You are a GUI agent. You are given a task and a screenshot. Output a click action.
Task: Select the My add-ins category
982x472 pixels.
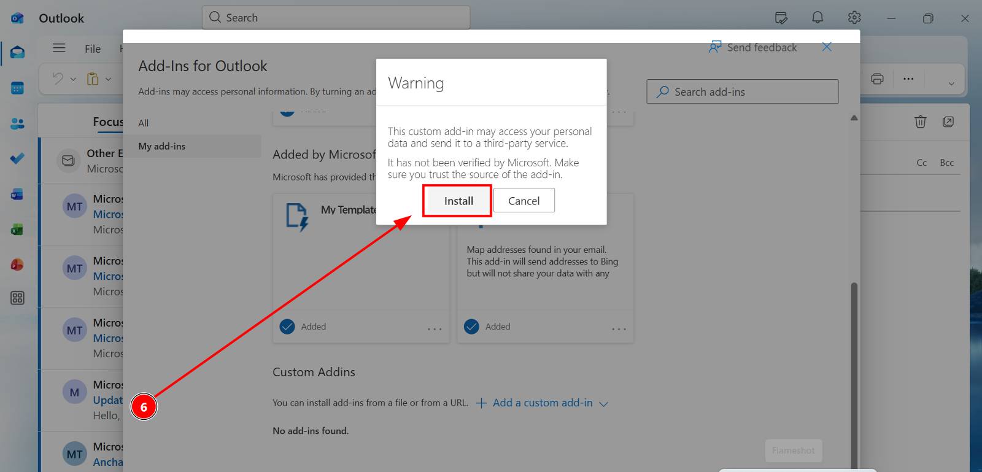coord(162,146)
